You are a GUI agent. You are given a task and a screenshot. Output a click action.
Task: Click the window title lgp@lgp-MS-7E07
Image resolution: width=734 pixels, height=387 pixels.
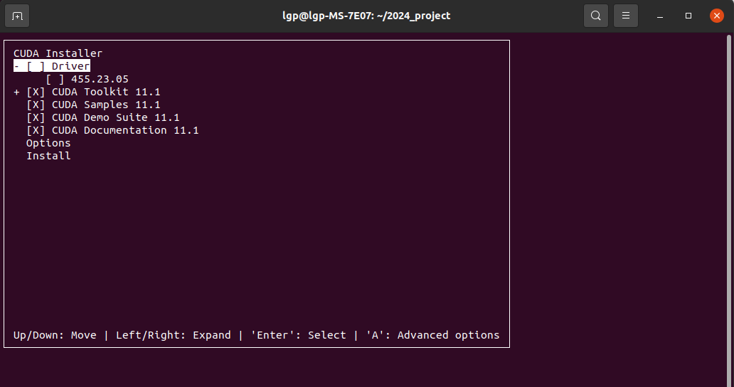pyautogui.click(x=366, y=16)
